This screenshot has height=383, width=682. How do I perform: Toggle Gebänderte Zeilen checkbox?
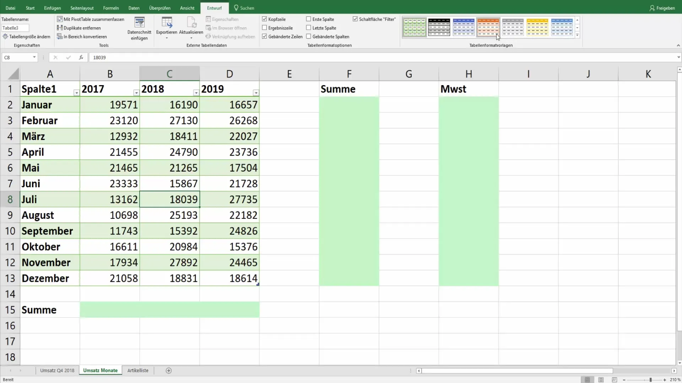264,37
